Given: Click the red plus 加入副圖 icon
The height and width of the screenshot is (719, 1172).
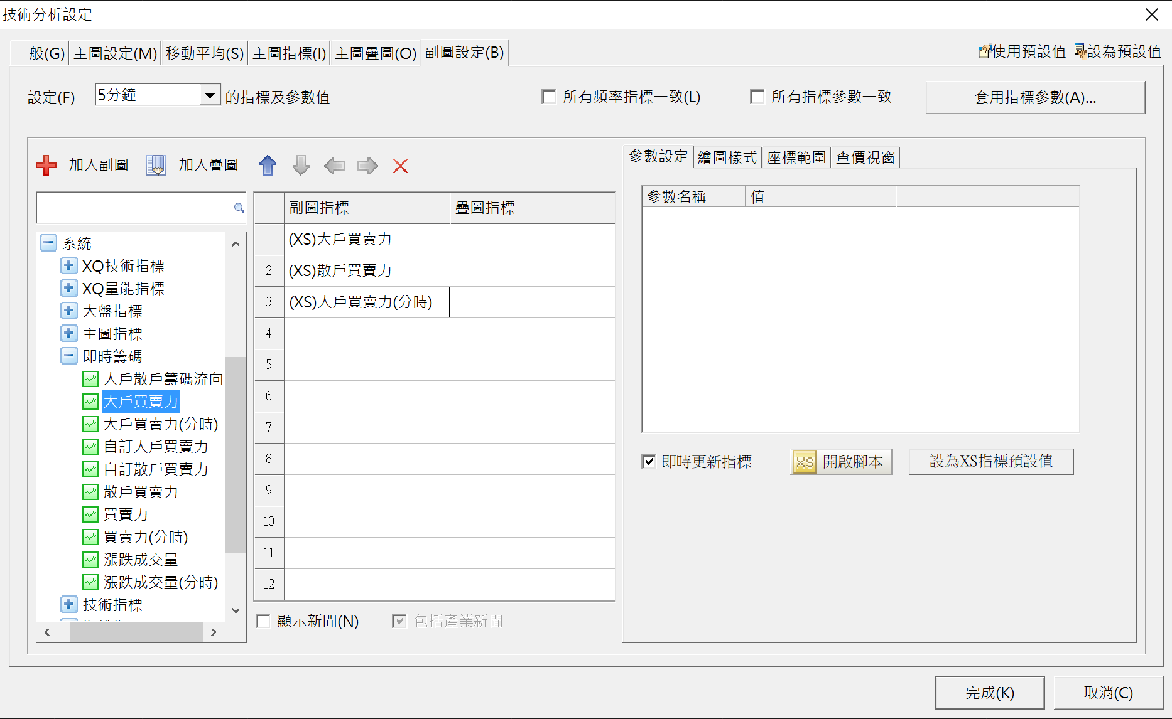Looking at the screenshot, I should 46,166.
